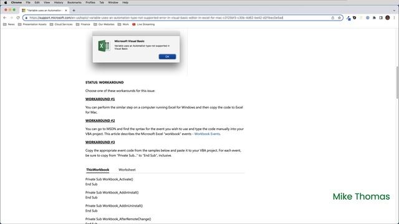Click the 'STATUS: WORKAROUND' heading
This screenshot has width=399, height=224.
[104, 83]
